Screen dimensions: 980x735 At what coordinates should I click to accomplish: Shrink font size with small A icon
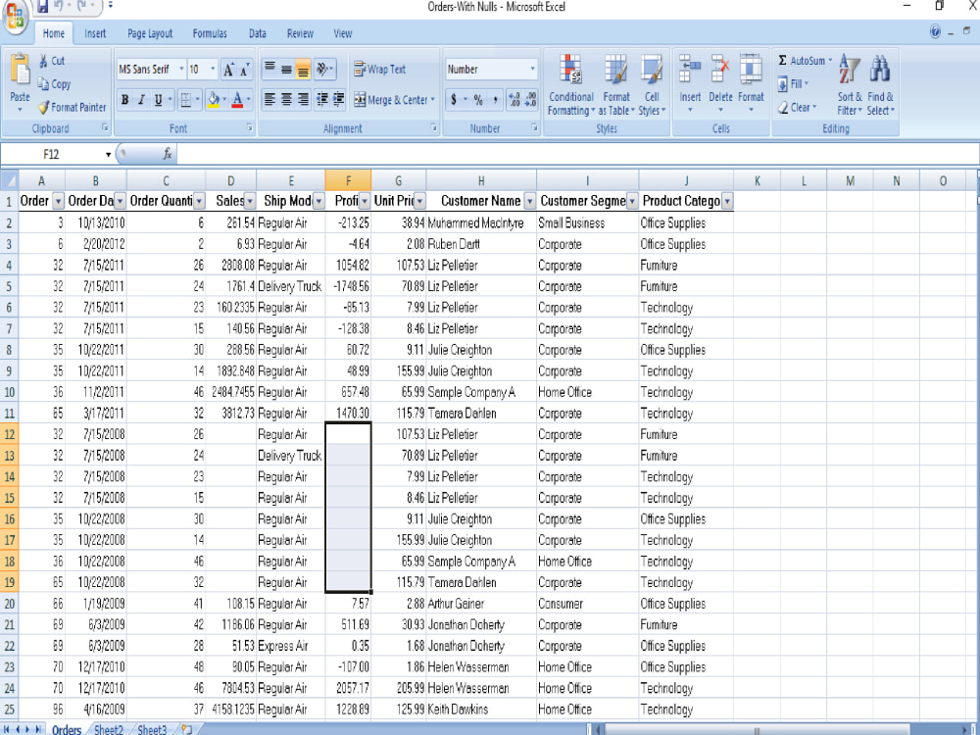(x=244, y=70)
